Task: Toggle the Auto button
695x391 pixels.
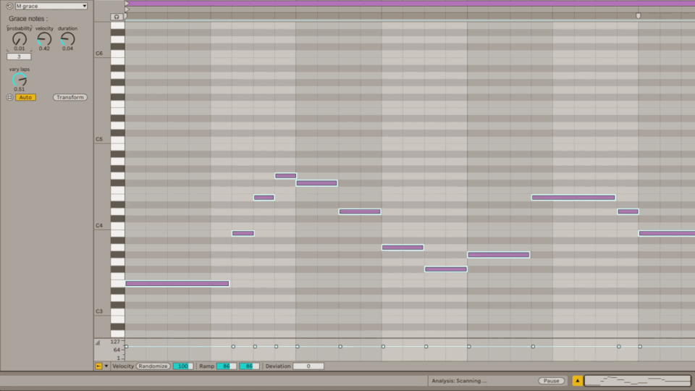Action: pyautogui.click(x=25, y=97)
